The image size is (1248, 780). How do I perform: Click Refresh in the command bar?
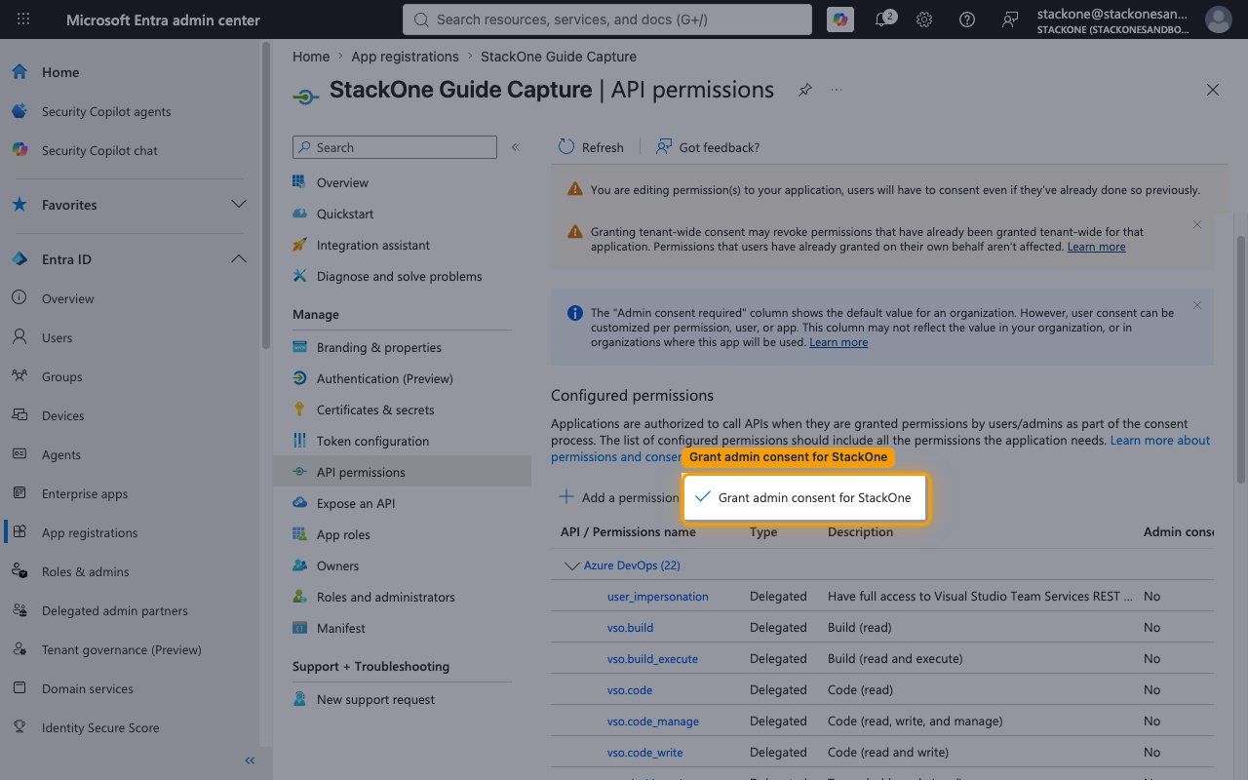click(x=591, y=147)
